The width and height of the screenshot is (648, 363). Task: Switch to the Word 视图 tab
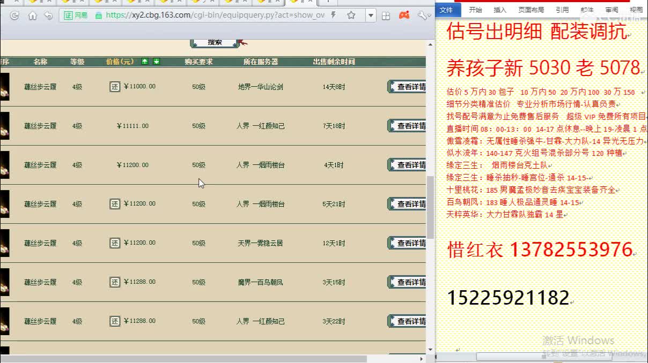636,10
